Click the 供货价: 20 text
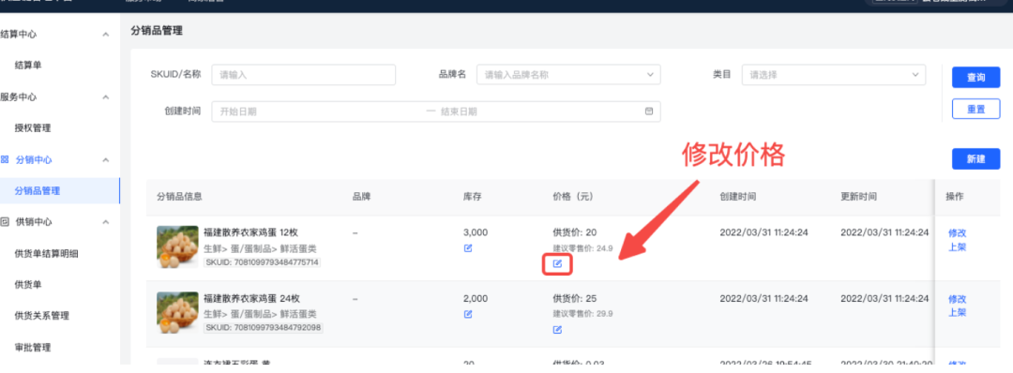Image resolution: width=1013 pixels, height=373 pixels. (x=574, y=232)
